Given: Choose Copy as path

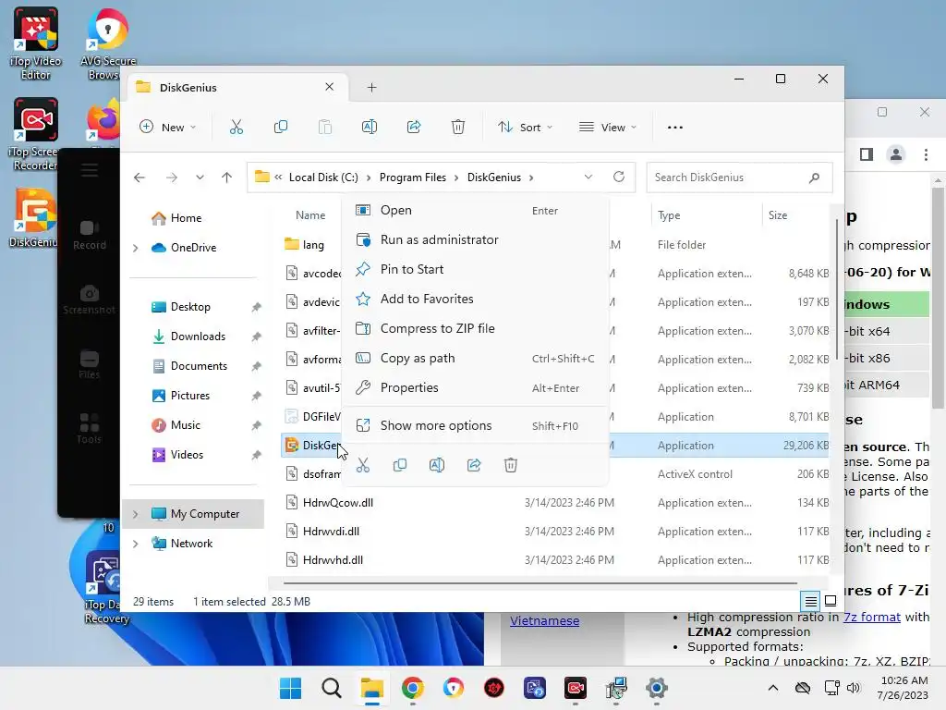Looking at the screenshot, I should (x=476, y=358).
